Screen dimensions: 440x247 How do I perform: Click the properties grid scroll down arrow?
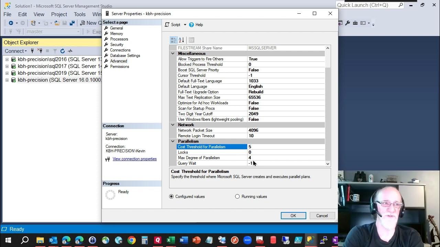click(328, 164)
